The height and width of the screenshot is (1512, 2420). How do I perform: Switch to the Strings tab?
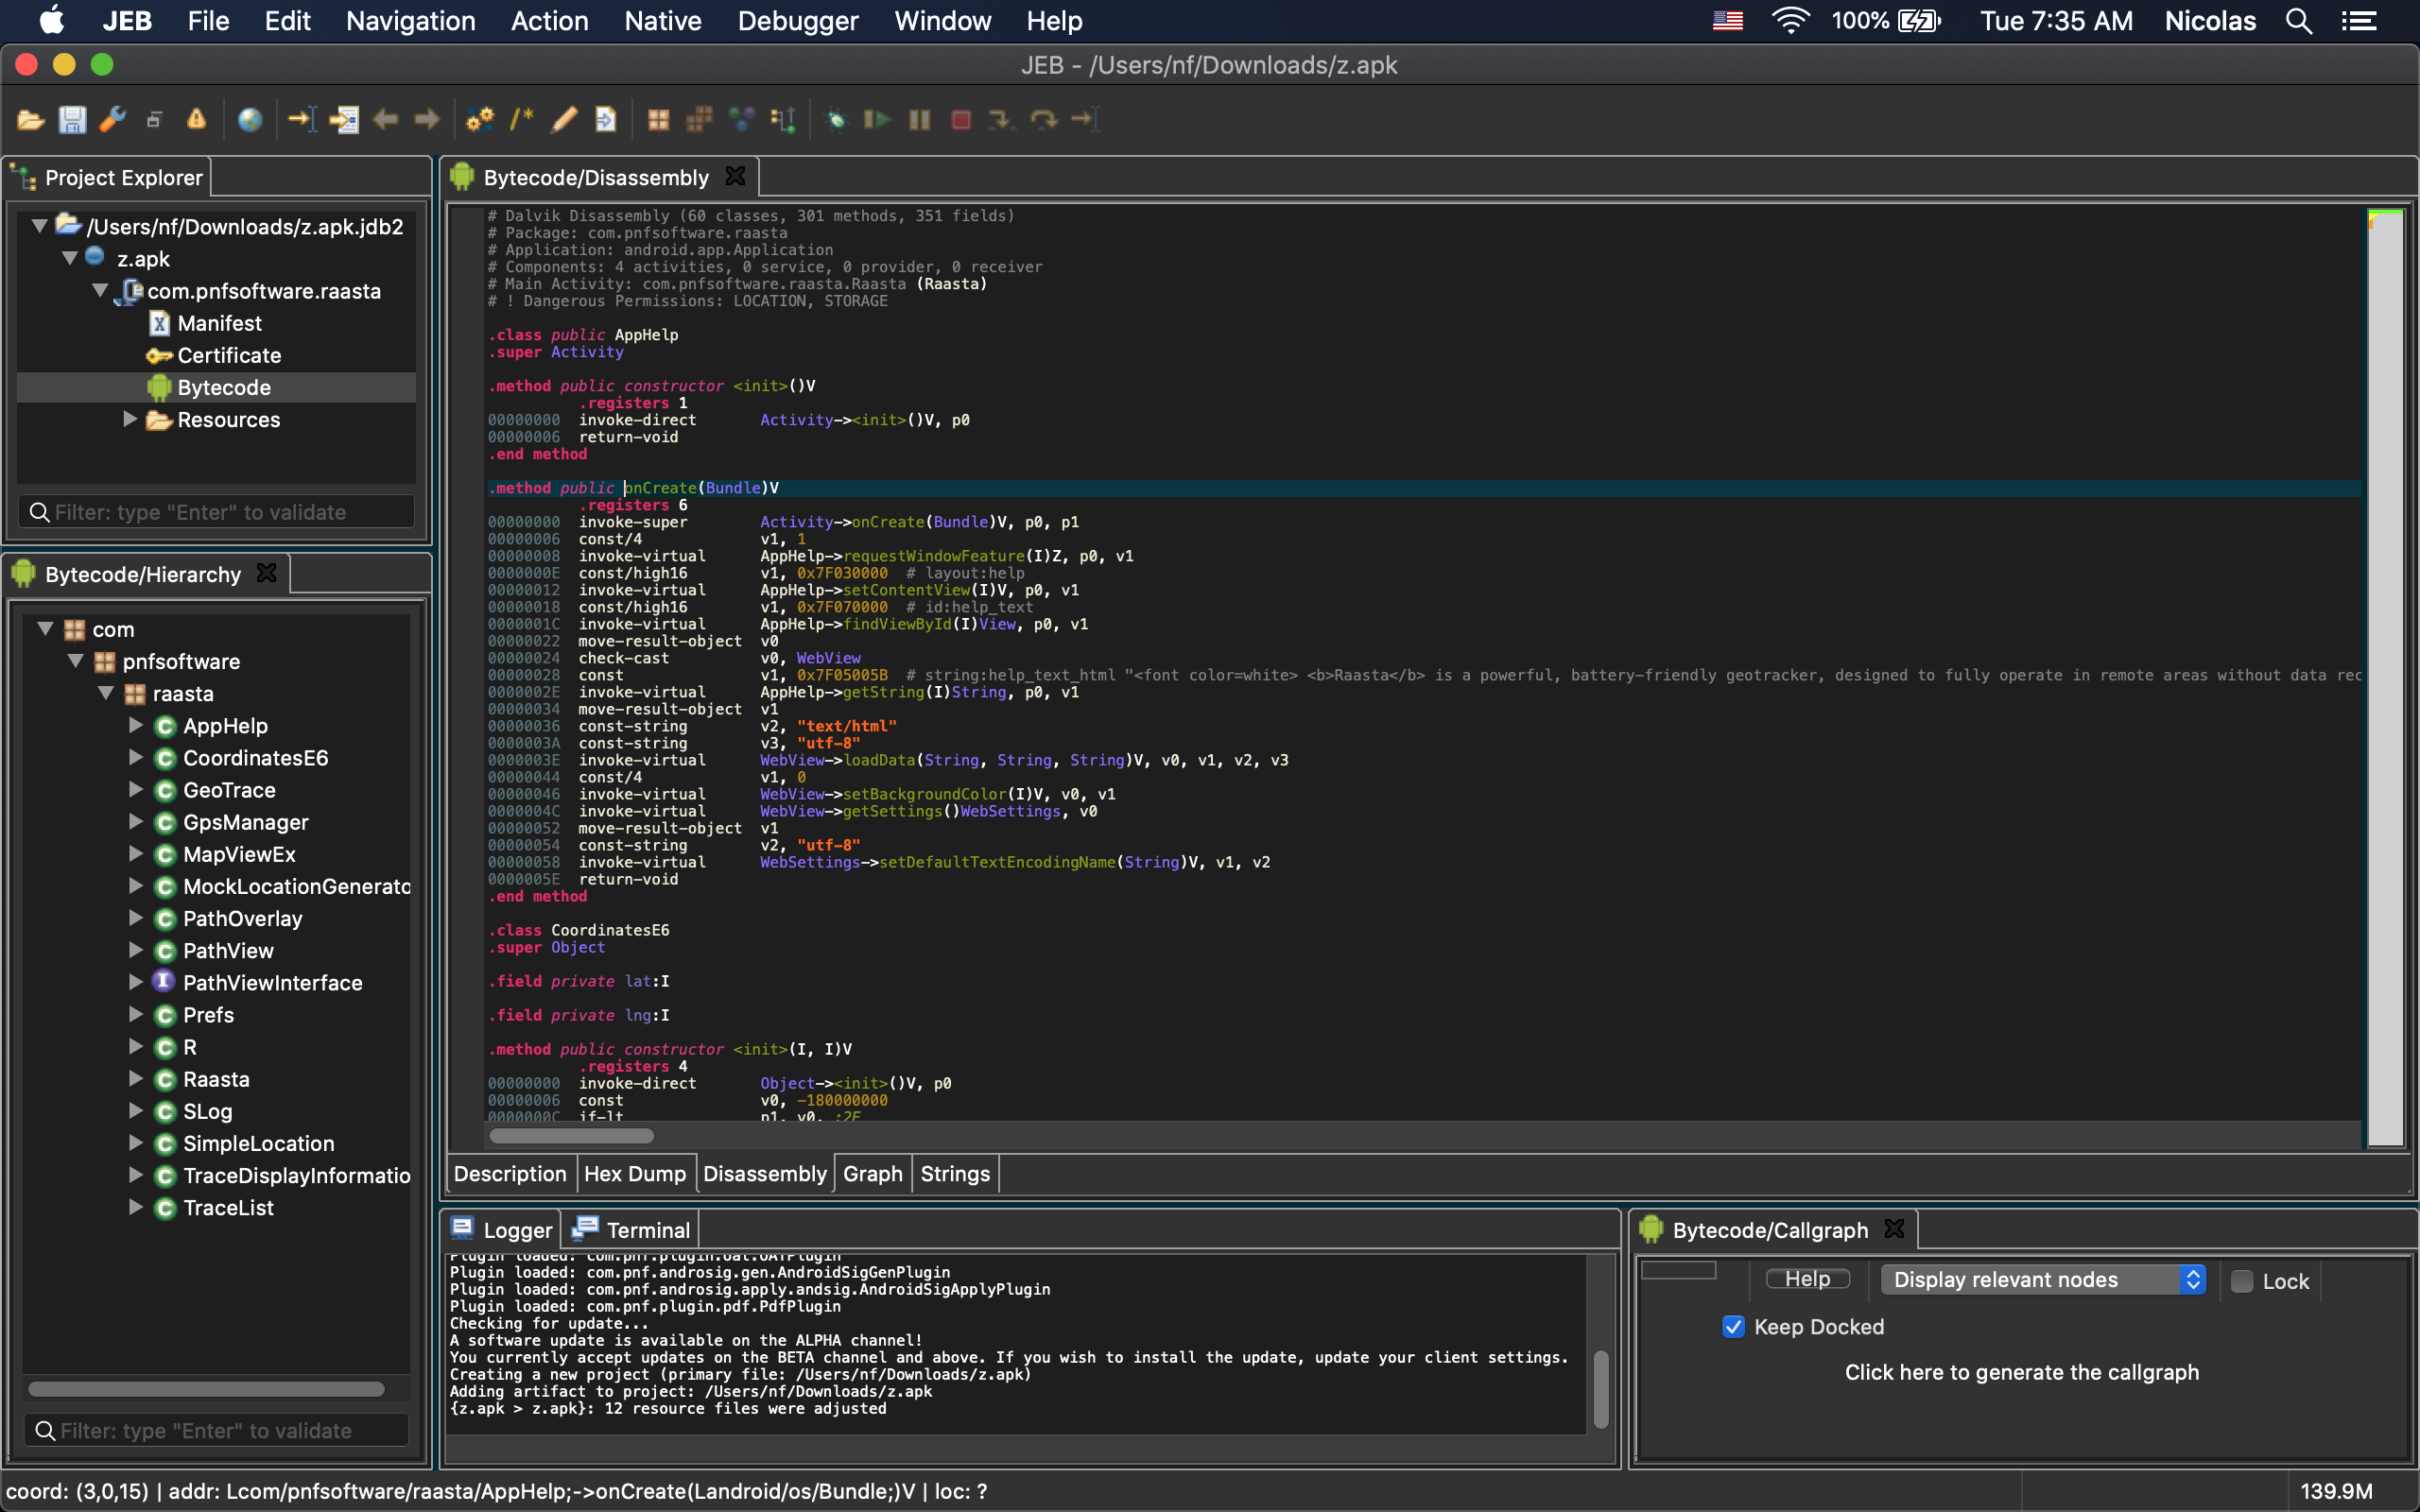pyautogui.click(x=955, y=1174)
